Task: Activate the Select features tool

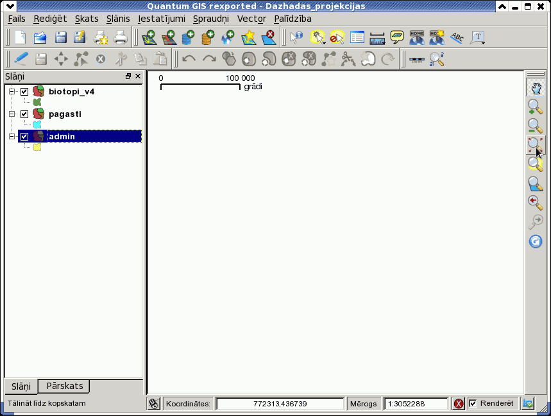Action: [317, 37]
